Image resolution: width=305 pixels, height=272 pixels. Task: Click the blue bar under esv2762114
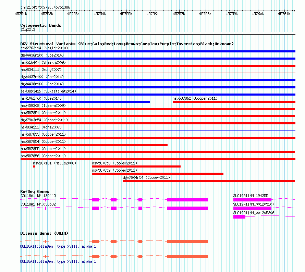coord(158,51)
